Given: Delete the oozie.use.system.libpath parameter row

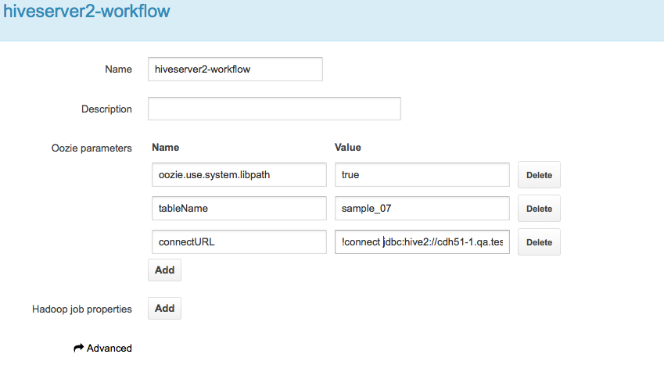Looking at the screenshot, I should pyautogui.click(x=539, y=175).
